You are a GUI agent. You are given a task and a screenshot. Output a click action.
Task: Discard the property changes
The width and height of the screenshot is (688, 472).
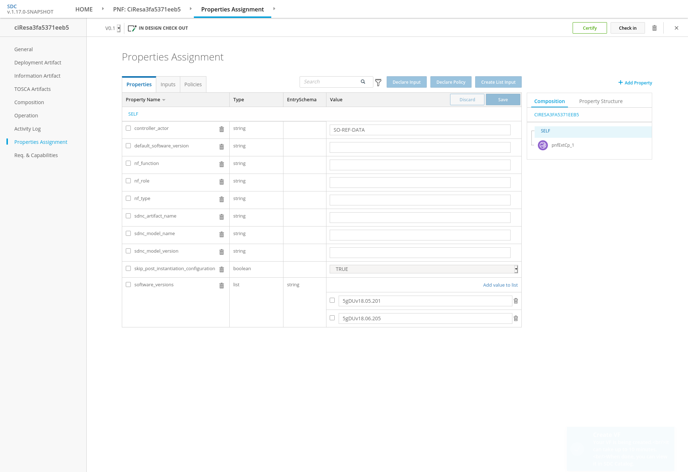(467, 99)
